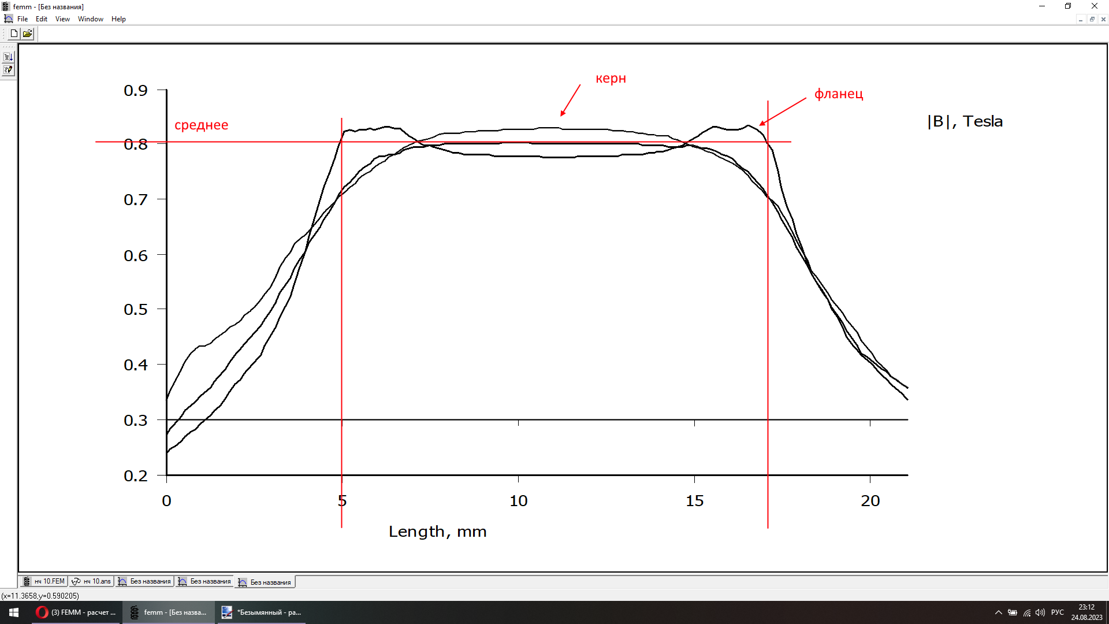
Task: Show hidden tray icons chevron
Action: tap(998, 612)
